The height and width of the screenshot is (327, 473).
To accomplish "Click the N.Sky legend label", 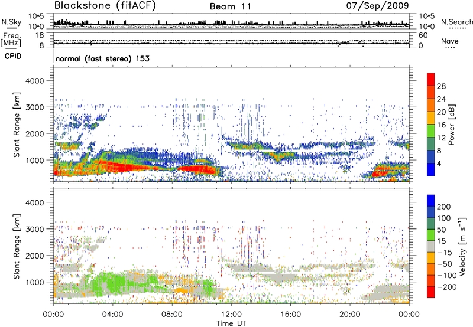I will pos(11,22).
